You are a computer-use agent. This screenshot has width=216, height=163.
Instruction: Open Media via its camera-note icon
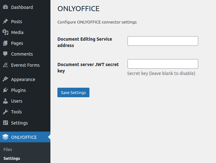pos(5,32)
